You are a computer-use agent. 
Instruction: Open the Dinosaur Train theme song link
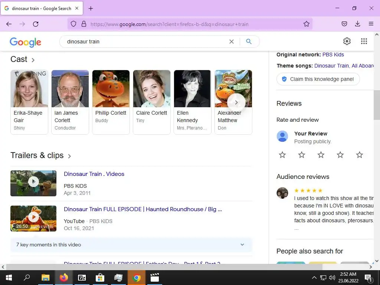(x=331, y=66)
